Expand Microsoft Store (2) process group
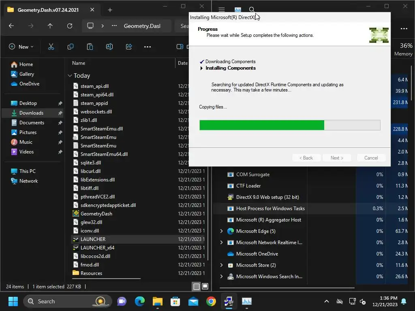This screenshot has height=311, width=415. 222,265
